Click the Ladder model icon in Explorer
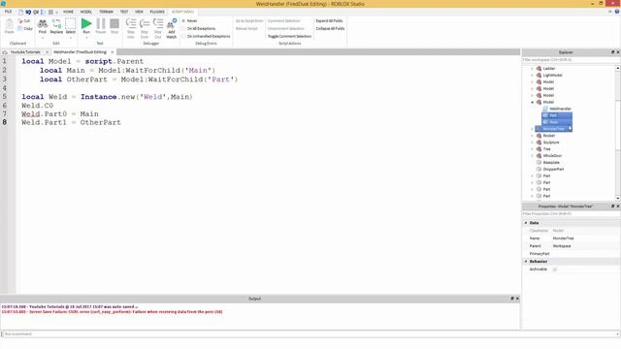Viewport: 621px width, 349px height. 539,69
